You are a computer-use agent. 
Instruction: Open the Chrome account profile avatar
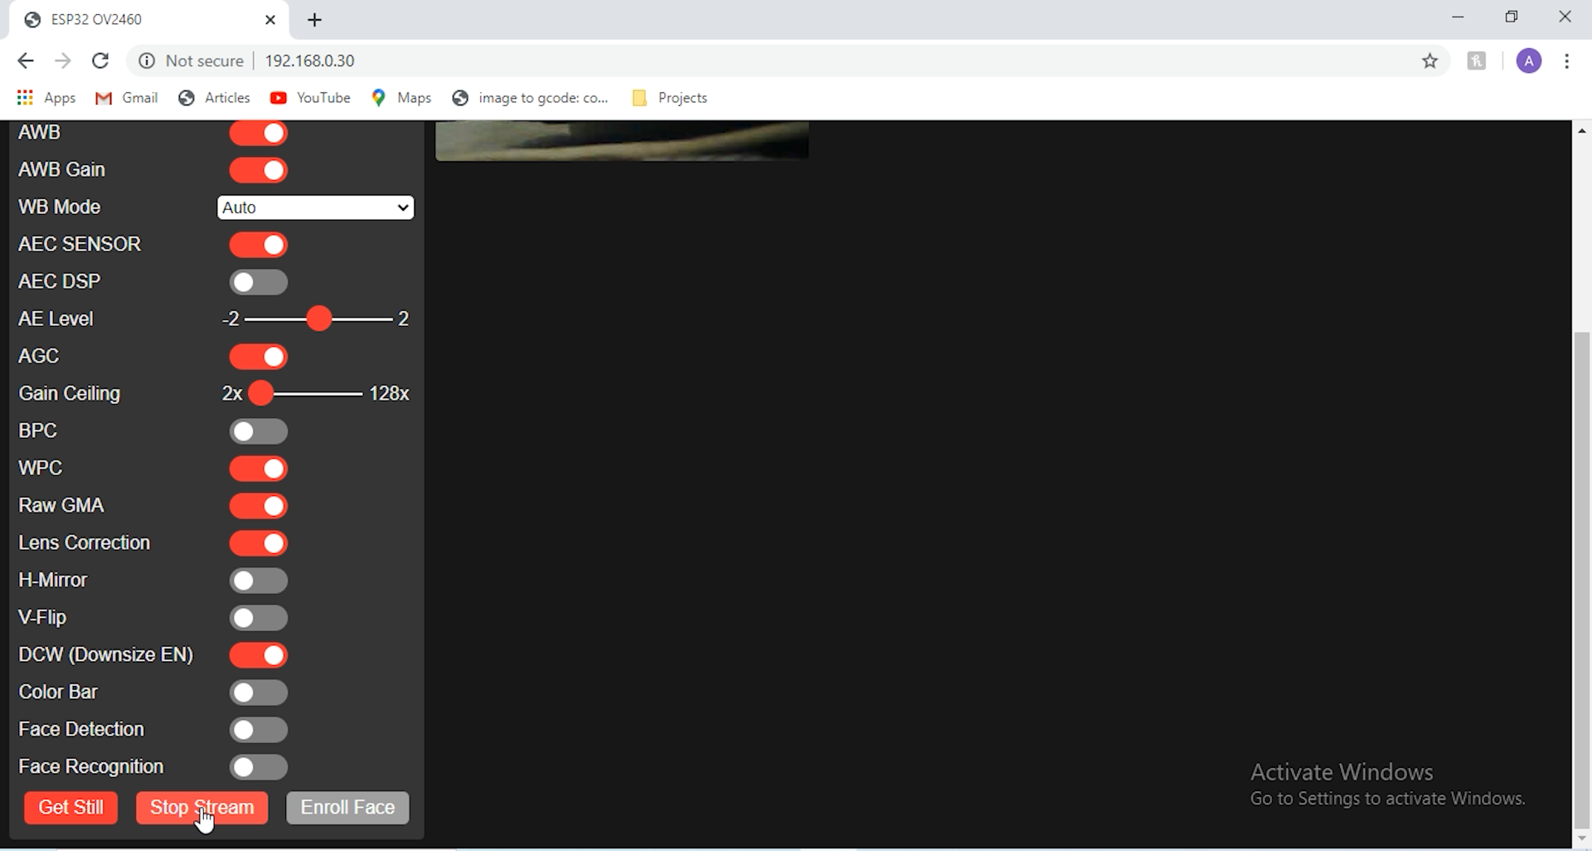(1529, 61)
